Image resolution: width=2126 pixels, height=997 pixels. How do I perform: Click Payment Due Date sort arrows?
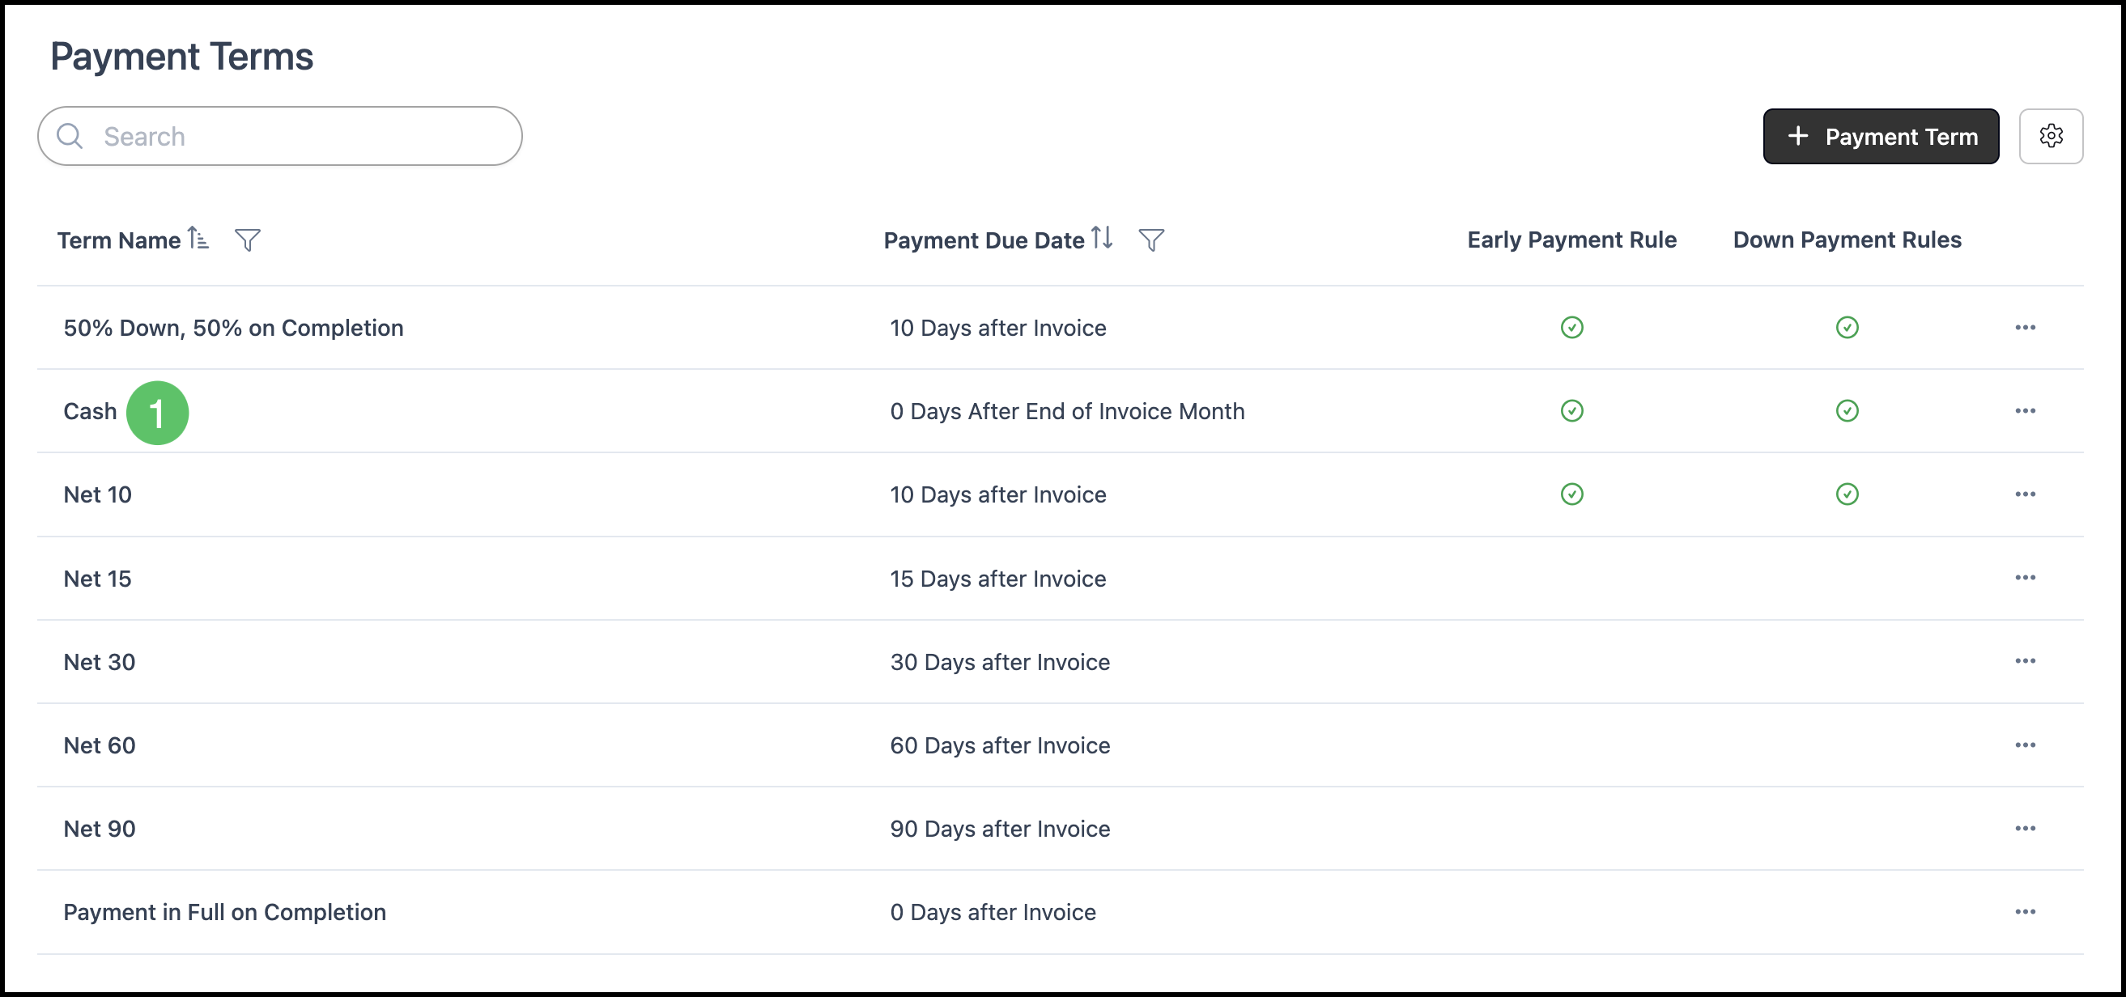coord(1101,238)
